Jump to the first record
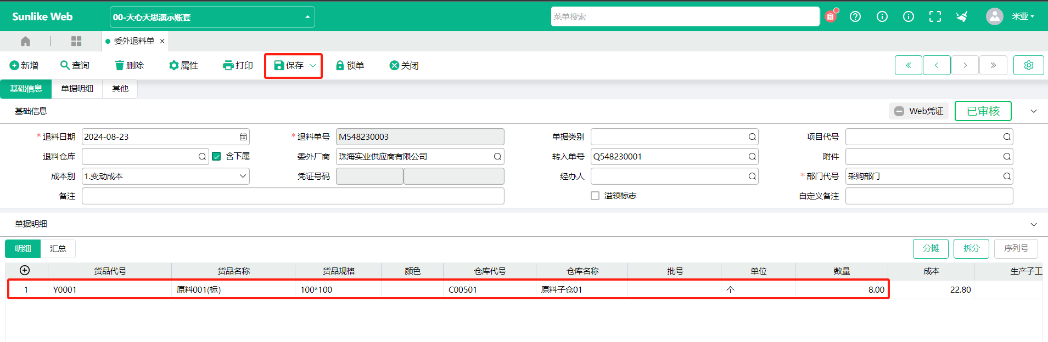Viewport: 1048px width, 342px height. pos(909,65)
